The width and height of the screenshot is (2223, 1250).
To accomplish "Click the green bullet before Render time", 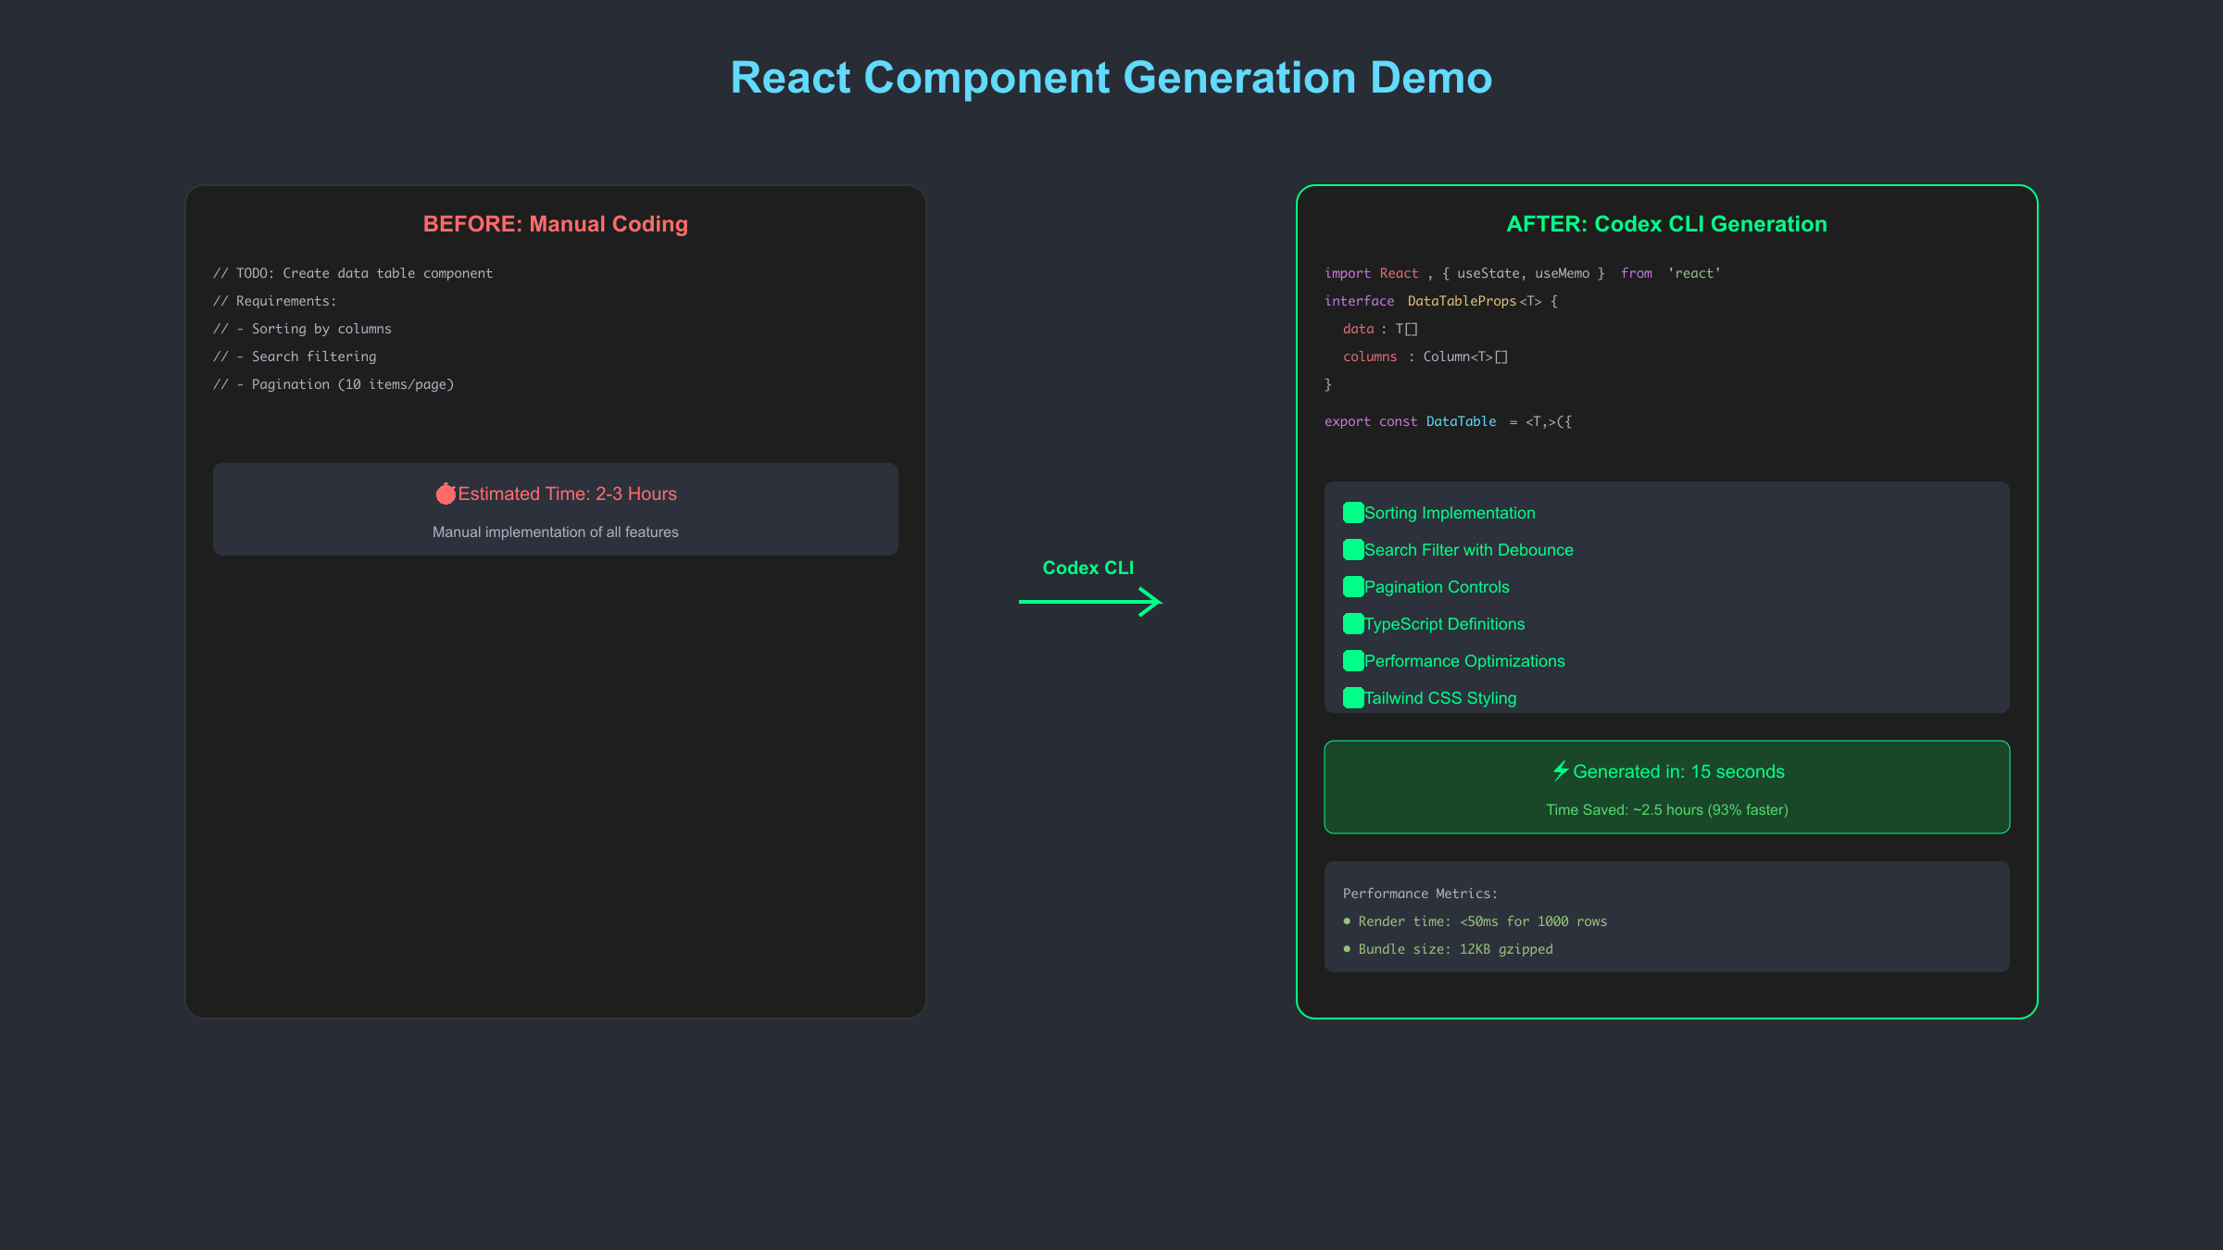I will coord(1347,921).
